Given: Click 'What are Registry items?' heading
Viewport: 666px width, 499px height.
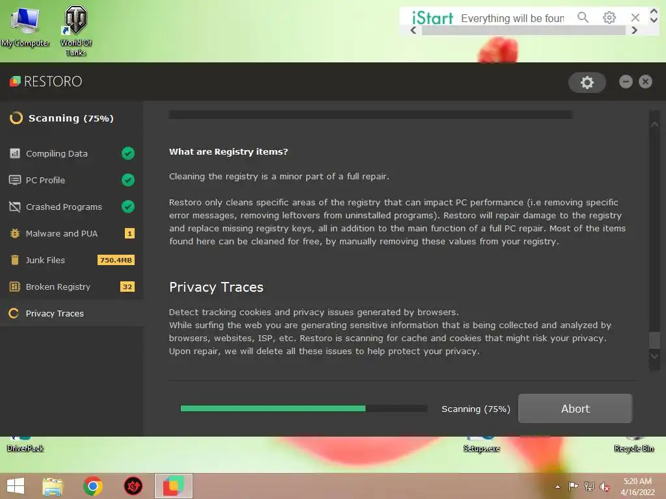Looking at the screenshot, I should point(228,151).
